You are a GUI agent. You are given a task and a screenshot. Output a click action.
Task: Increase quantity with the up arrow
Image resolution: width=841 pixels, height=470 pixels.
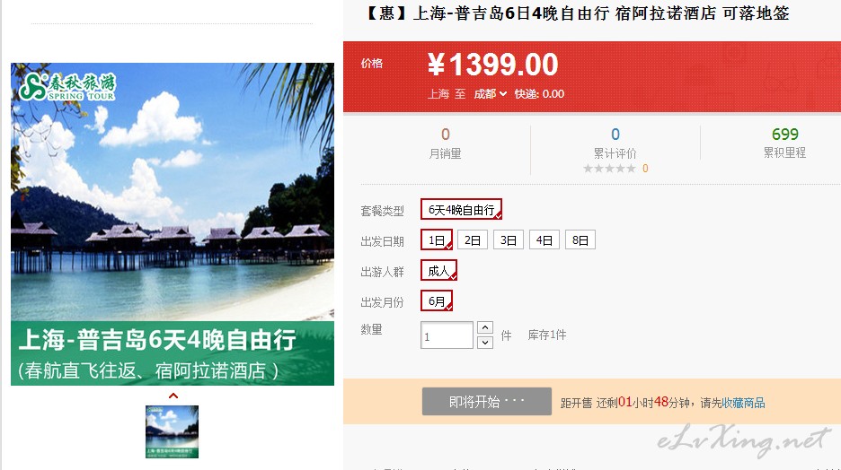pyautogui.click(x=485, y=327)
